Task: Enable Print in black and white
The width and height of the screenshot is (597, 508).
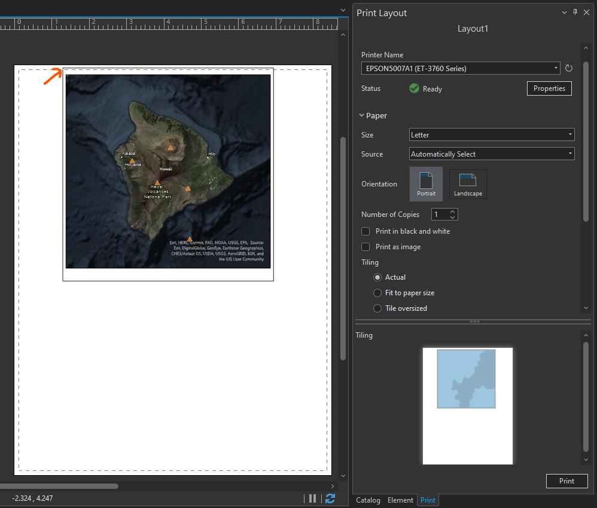Action: coord(365,231)
